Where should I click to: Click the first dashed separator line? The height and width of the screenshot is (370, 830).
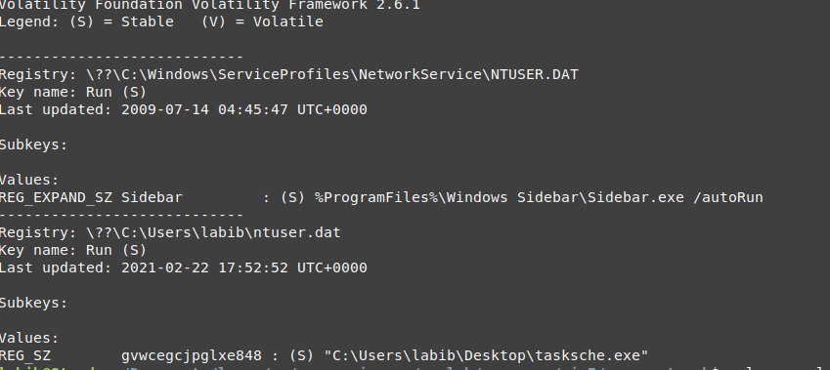(x=121, y=57)
